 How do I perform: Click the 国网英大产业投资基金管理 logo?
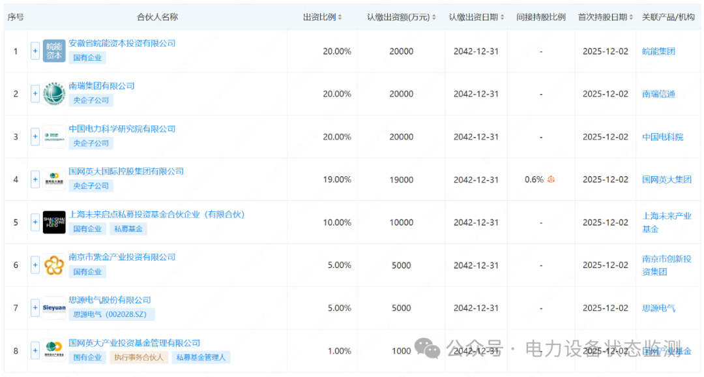click(54, 350)
